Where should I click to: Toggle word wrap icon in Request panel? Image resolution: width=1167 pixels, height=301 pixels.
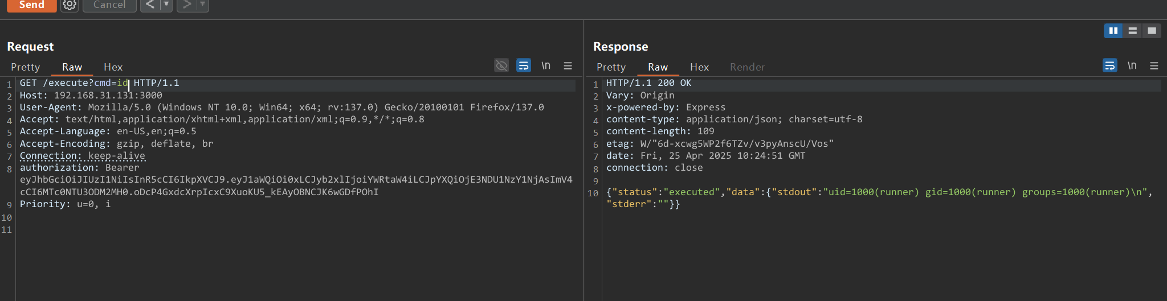pos(524,65)
